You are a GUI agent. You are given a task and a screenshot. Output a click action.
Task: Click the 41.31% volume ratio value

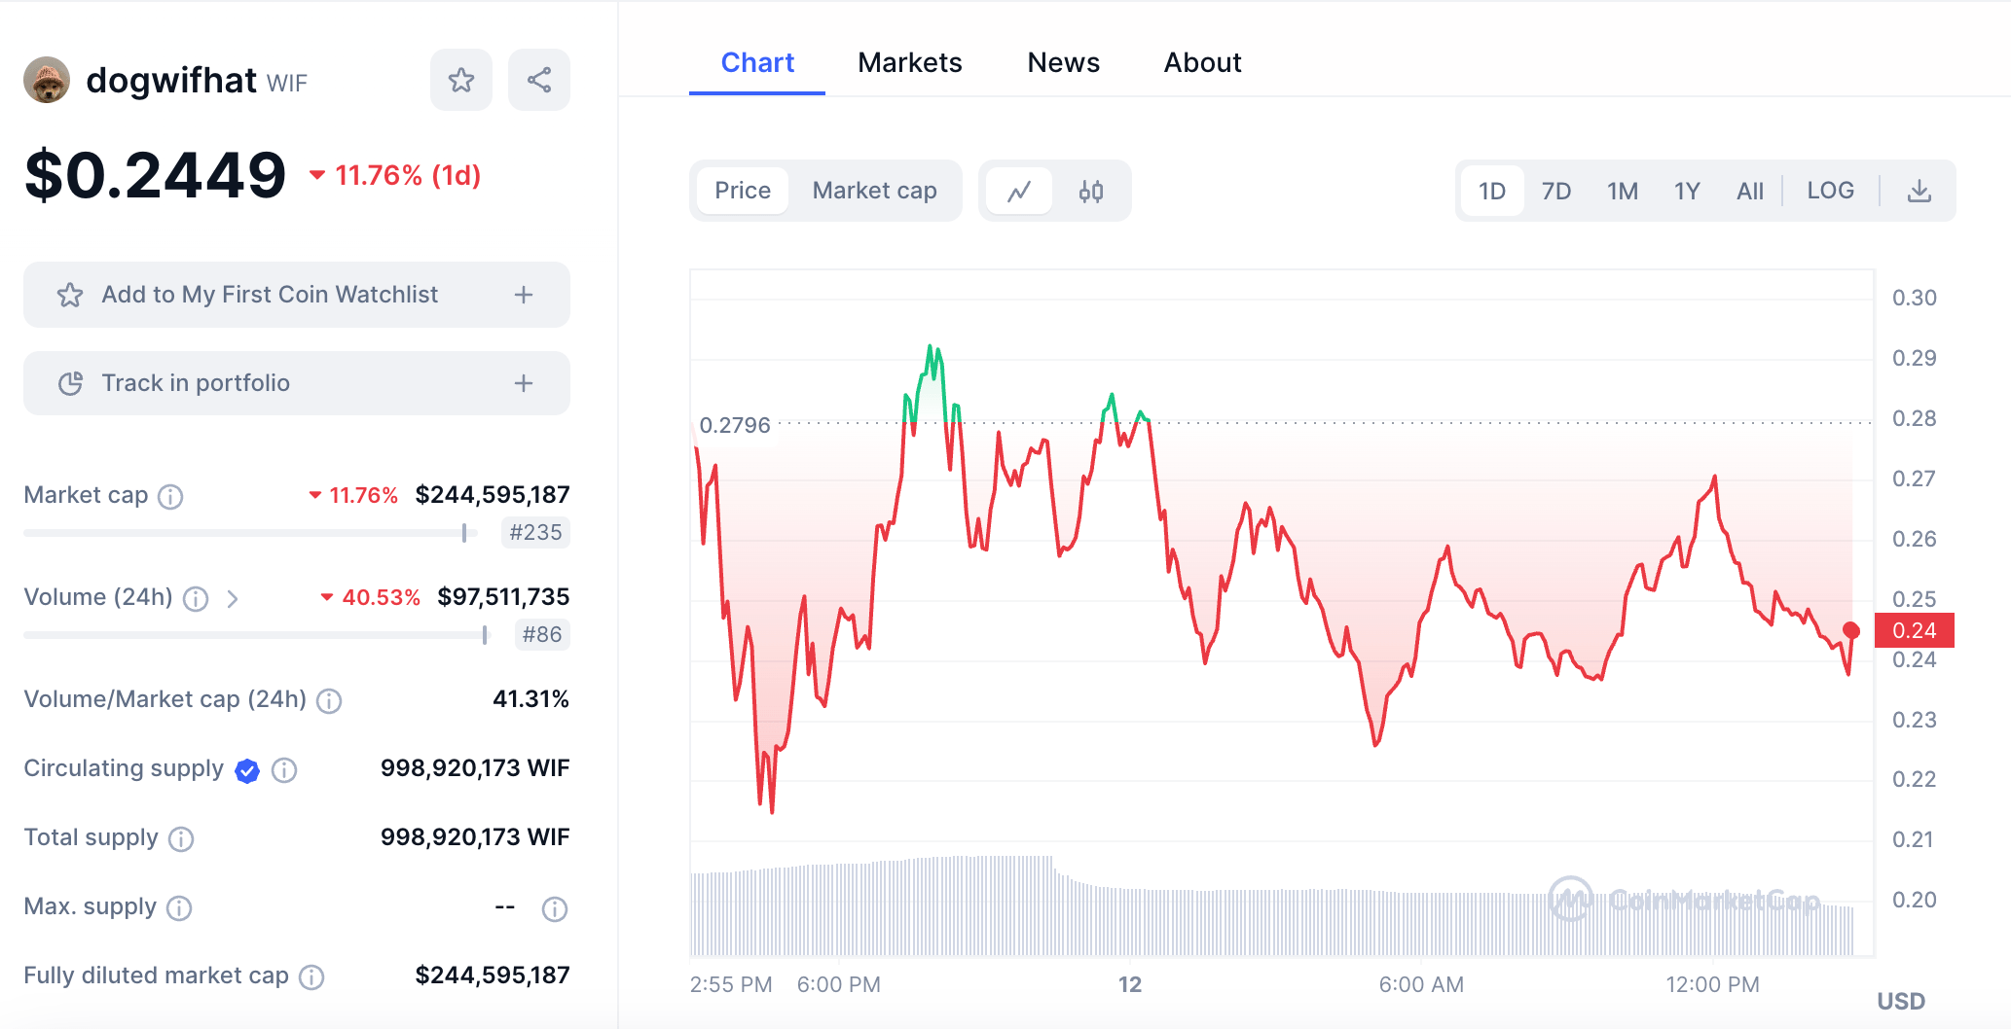coord(530,699)
